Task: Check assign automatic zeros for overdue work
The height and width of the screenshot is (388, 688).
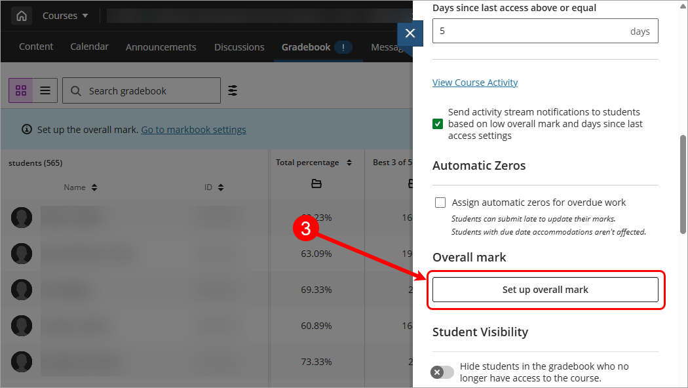Action: (440, 203)
